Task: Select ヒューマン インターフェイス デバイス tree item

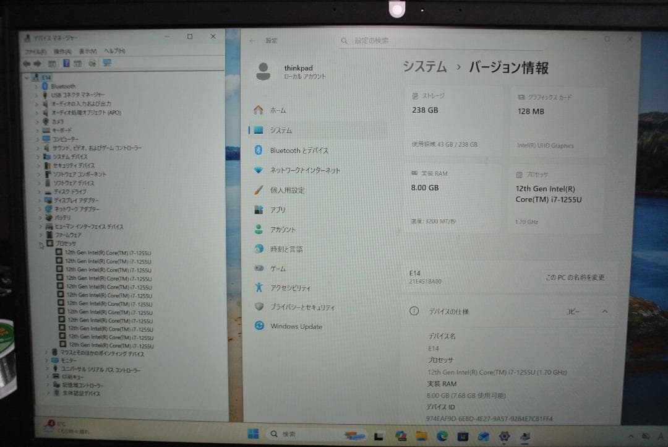Action: click(90, 227)
